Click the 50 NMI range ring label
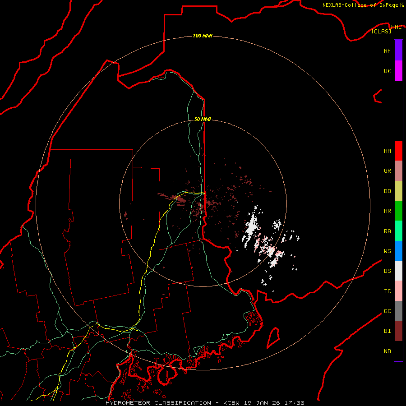 pos(203,119)
